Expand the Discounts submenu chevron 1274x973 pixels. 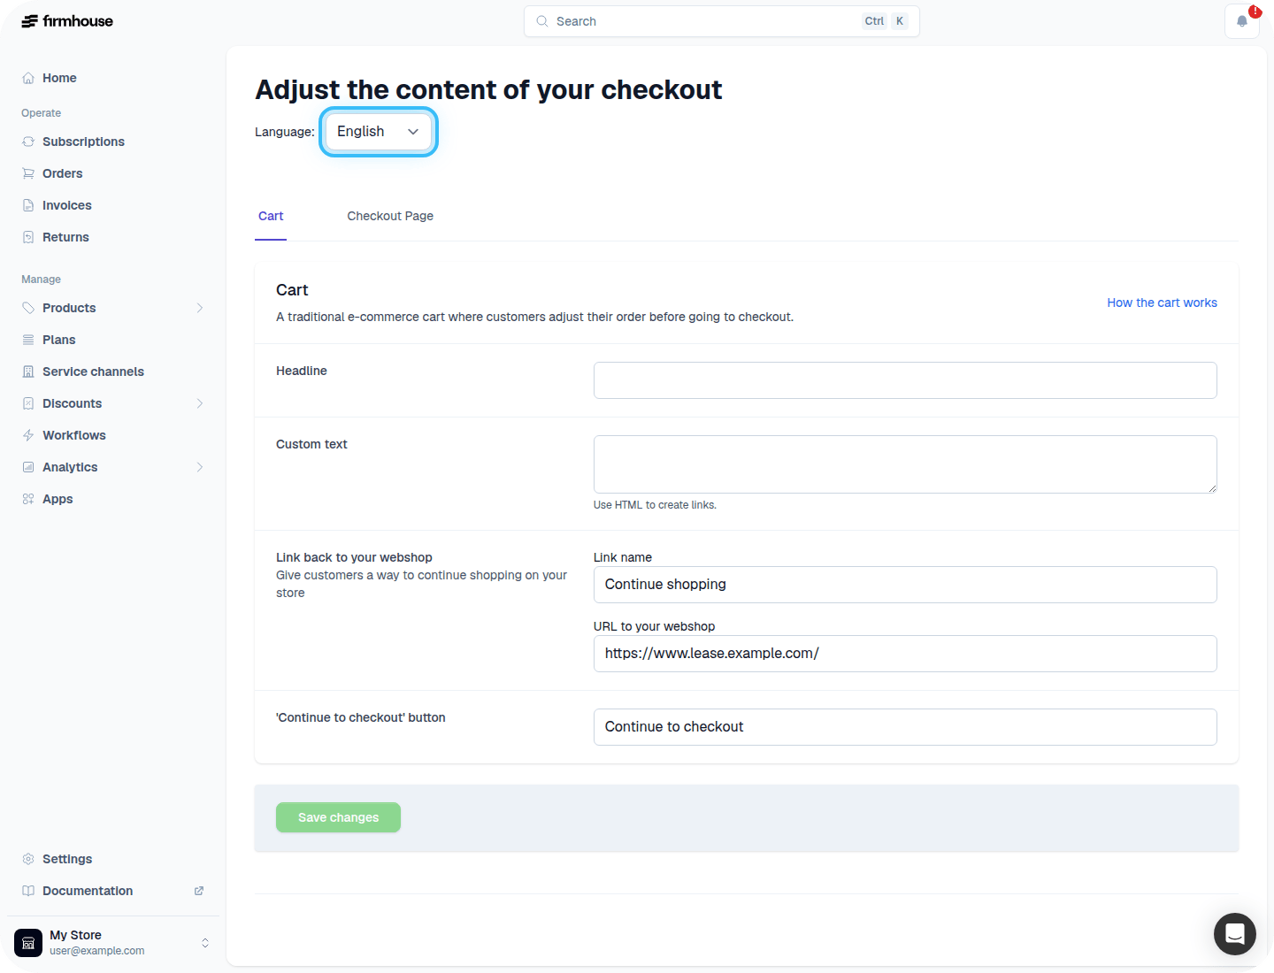click(x=200, y=403)
